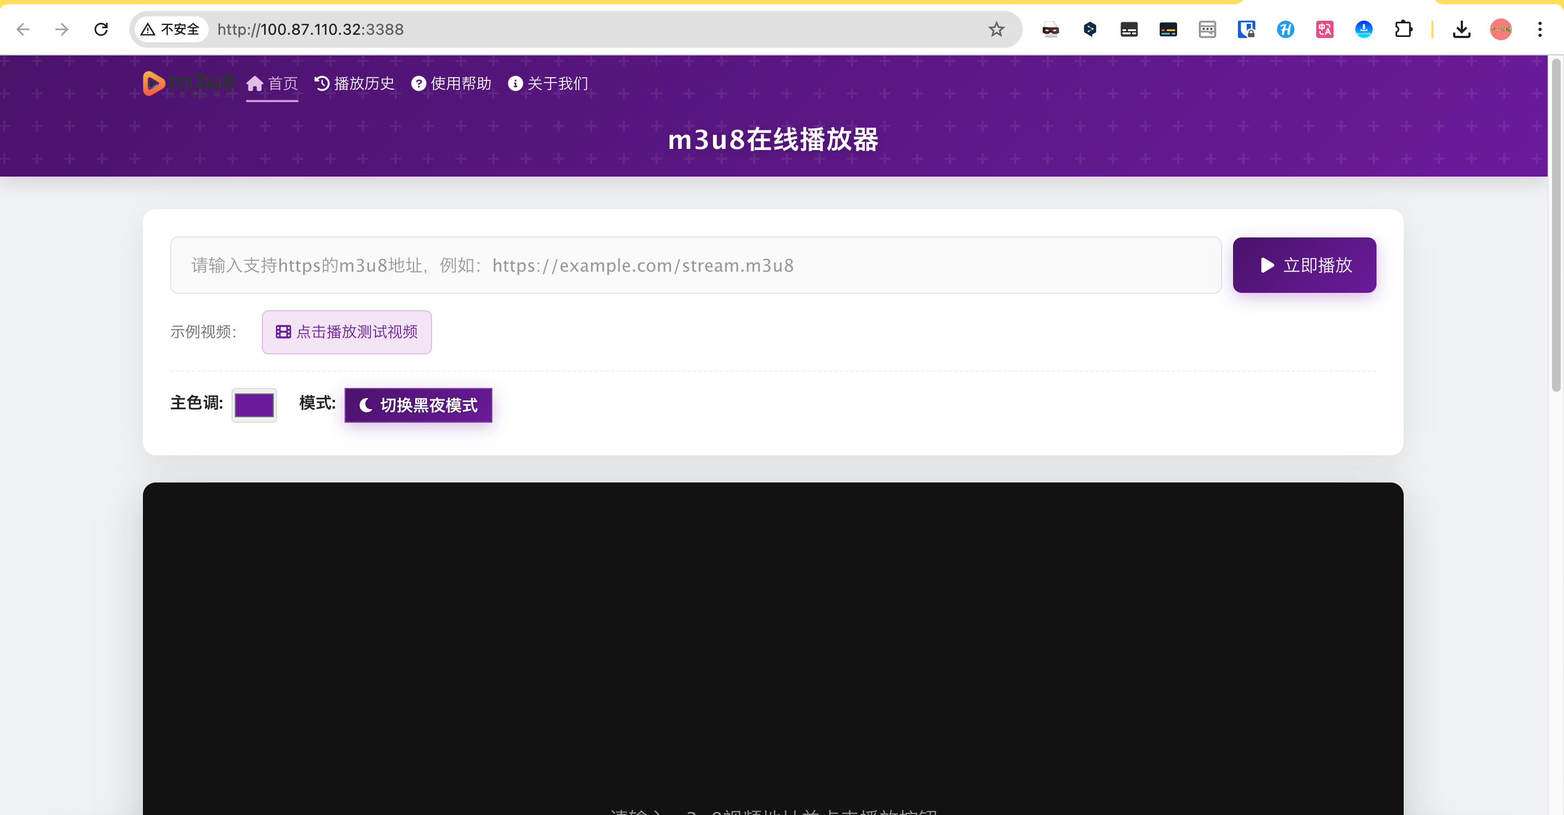The image size is (1564, 815).
Task: Click the 不安全 site security warning
Action: click(171, 29)
